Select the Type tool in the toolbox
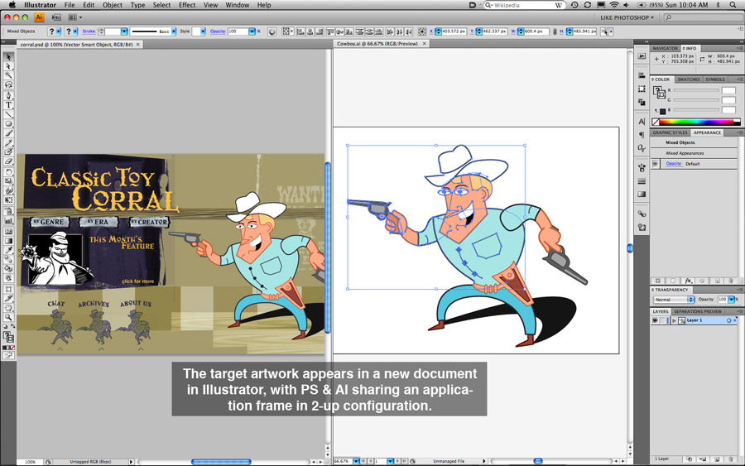The image size is (745, 466). point(9,105)
